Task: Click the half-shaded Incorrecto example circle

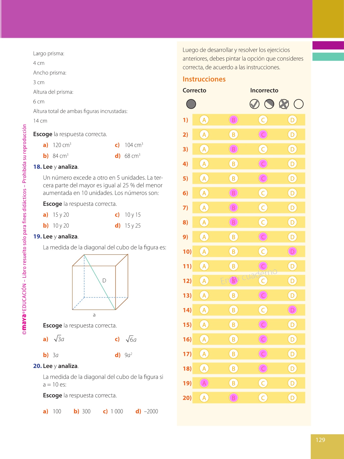Action: [x=269, y=104]
